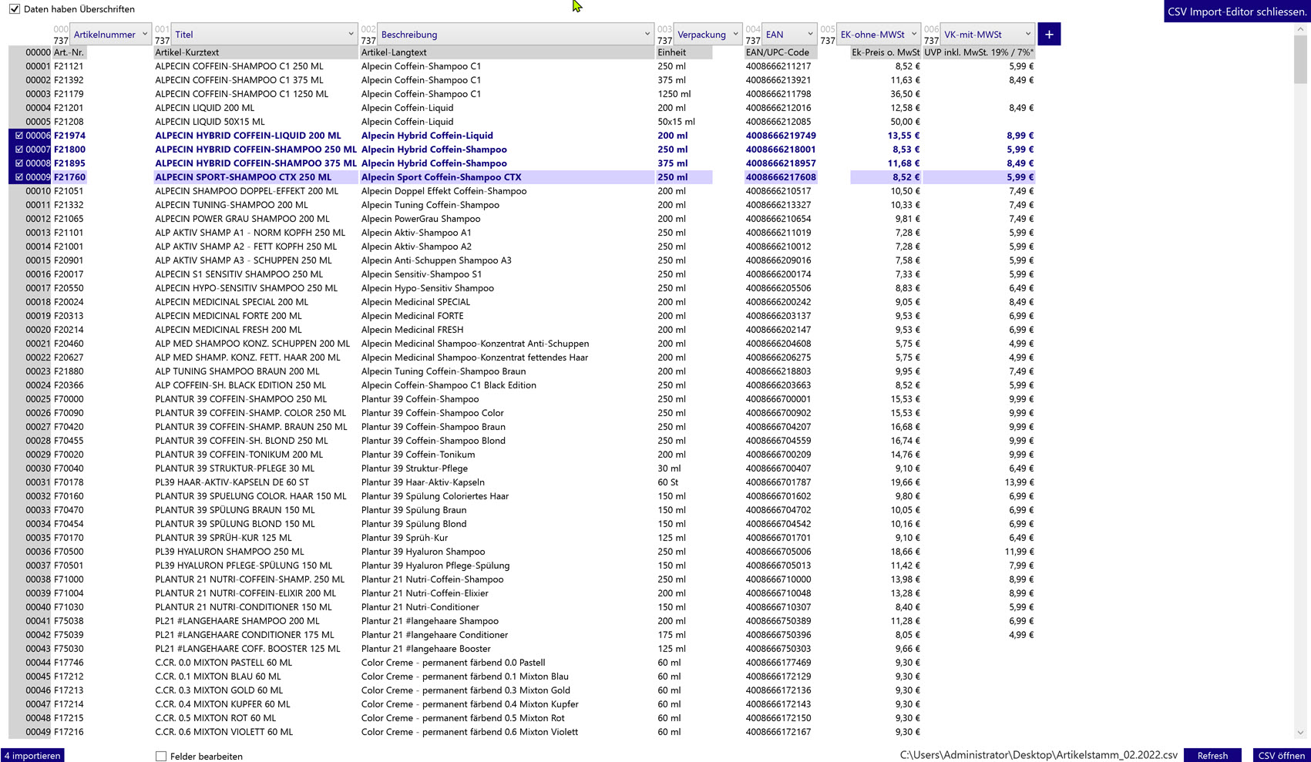
Task: Click 'PLANTUR 39 COFFEIN-TONIKUM 200 ML' cell
Action: pyautogui.click(x=239, y=455)
